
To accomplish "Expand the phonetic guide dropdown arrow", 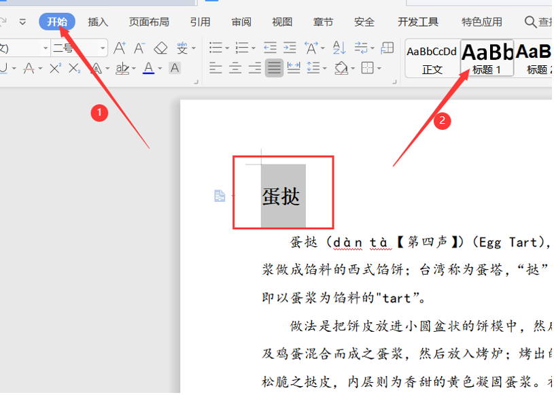I will (194, 48).
